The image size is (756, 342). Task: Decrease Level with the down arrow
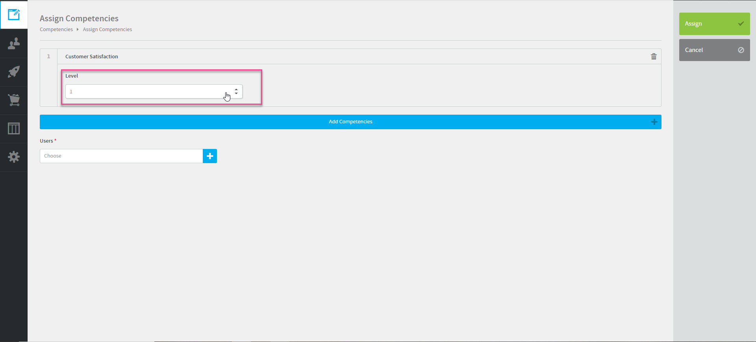click(x=236, y=93)
